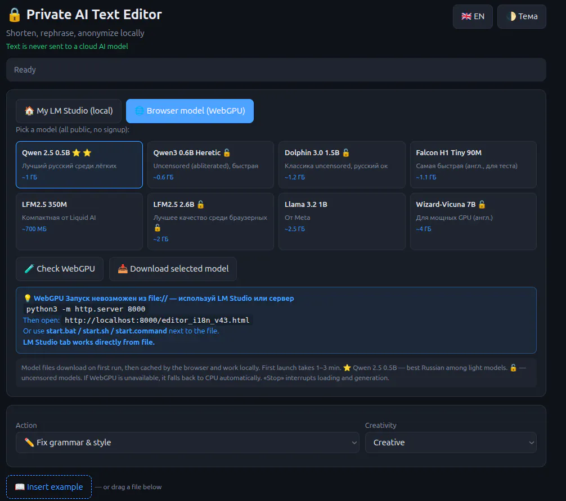Click the Лучший русский среди лёгких description
The width and height of the screenshot is (566, 501).
coord(69,166)
